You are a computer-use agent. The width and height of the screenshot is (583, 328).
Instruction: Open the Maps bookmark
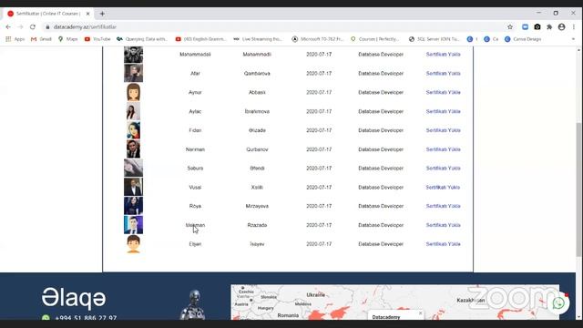67,39
